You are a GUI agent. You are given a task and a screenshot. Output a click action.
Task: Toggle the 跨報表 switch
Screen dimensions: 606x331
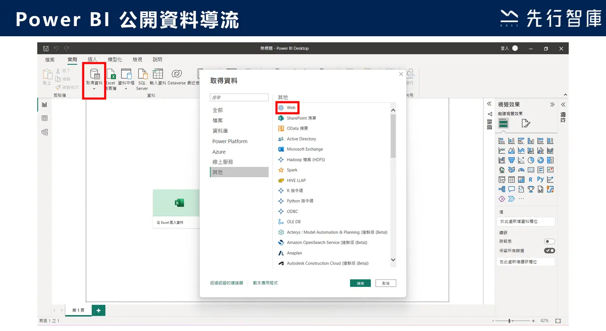[549, 241]
